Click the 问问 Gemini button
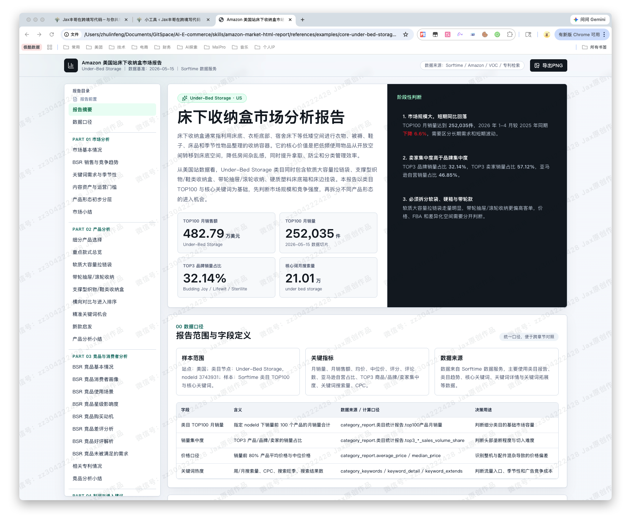The height and width of the screenshot is (526, 631). click(x=589, y=20)
